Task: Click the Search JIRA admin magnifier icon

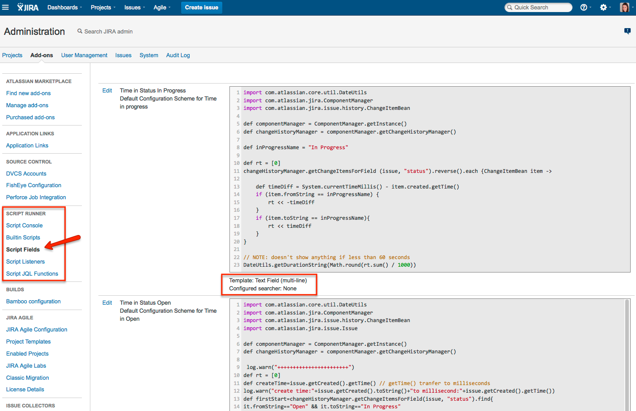Action: [x=80, y=31]
